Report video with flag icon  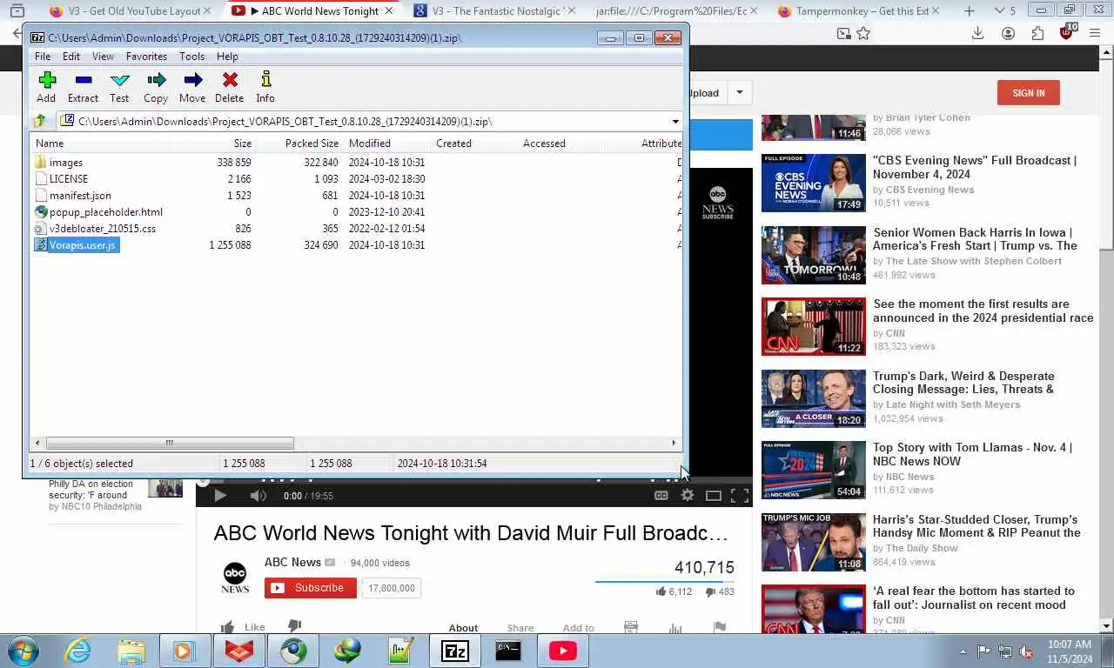tap(719, 627)
